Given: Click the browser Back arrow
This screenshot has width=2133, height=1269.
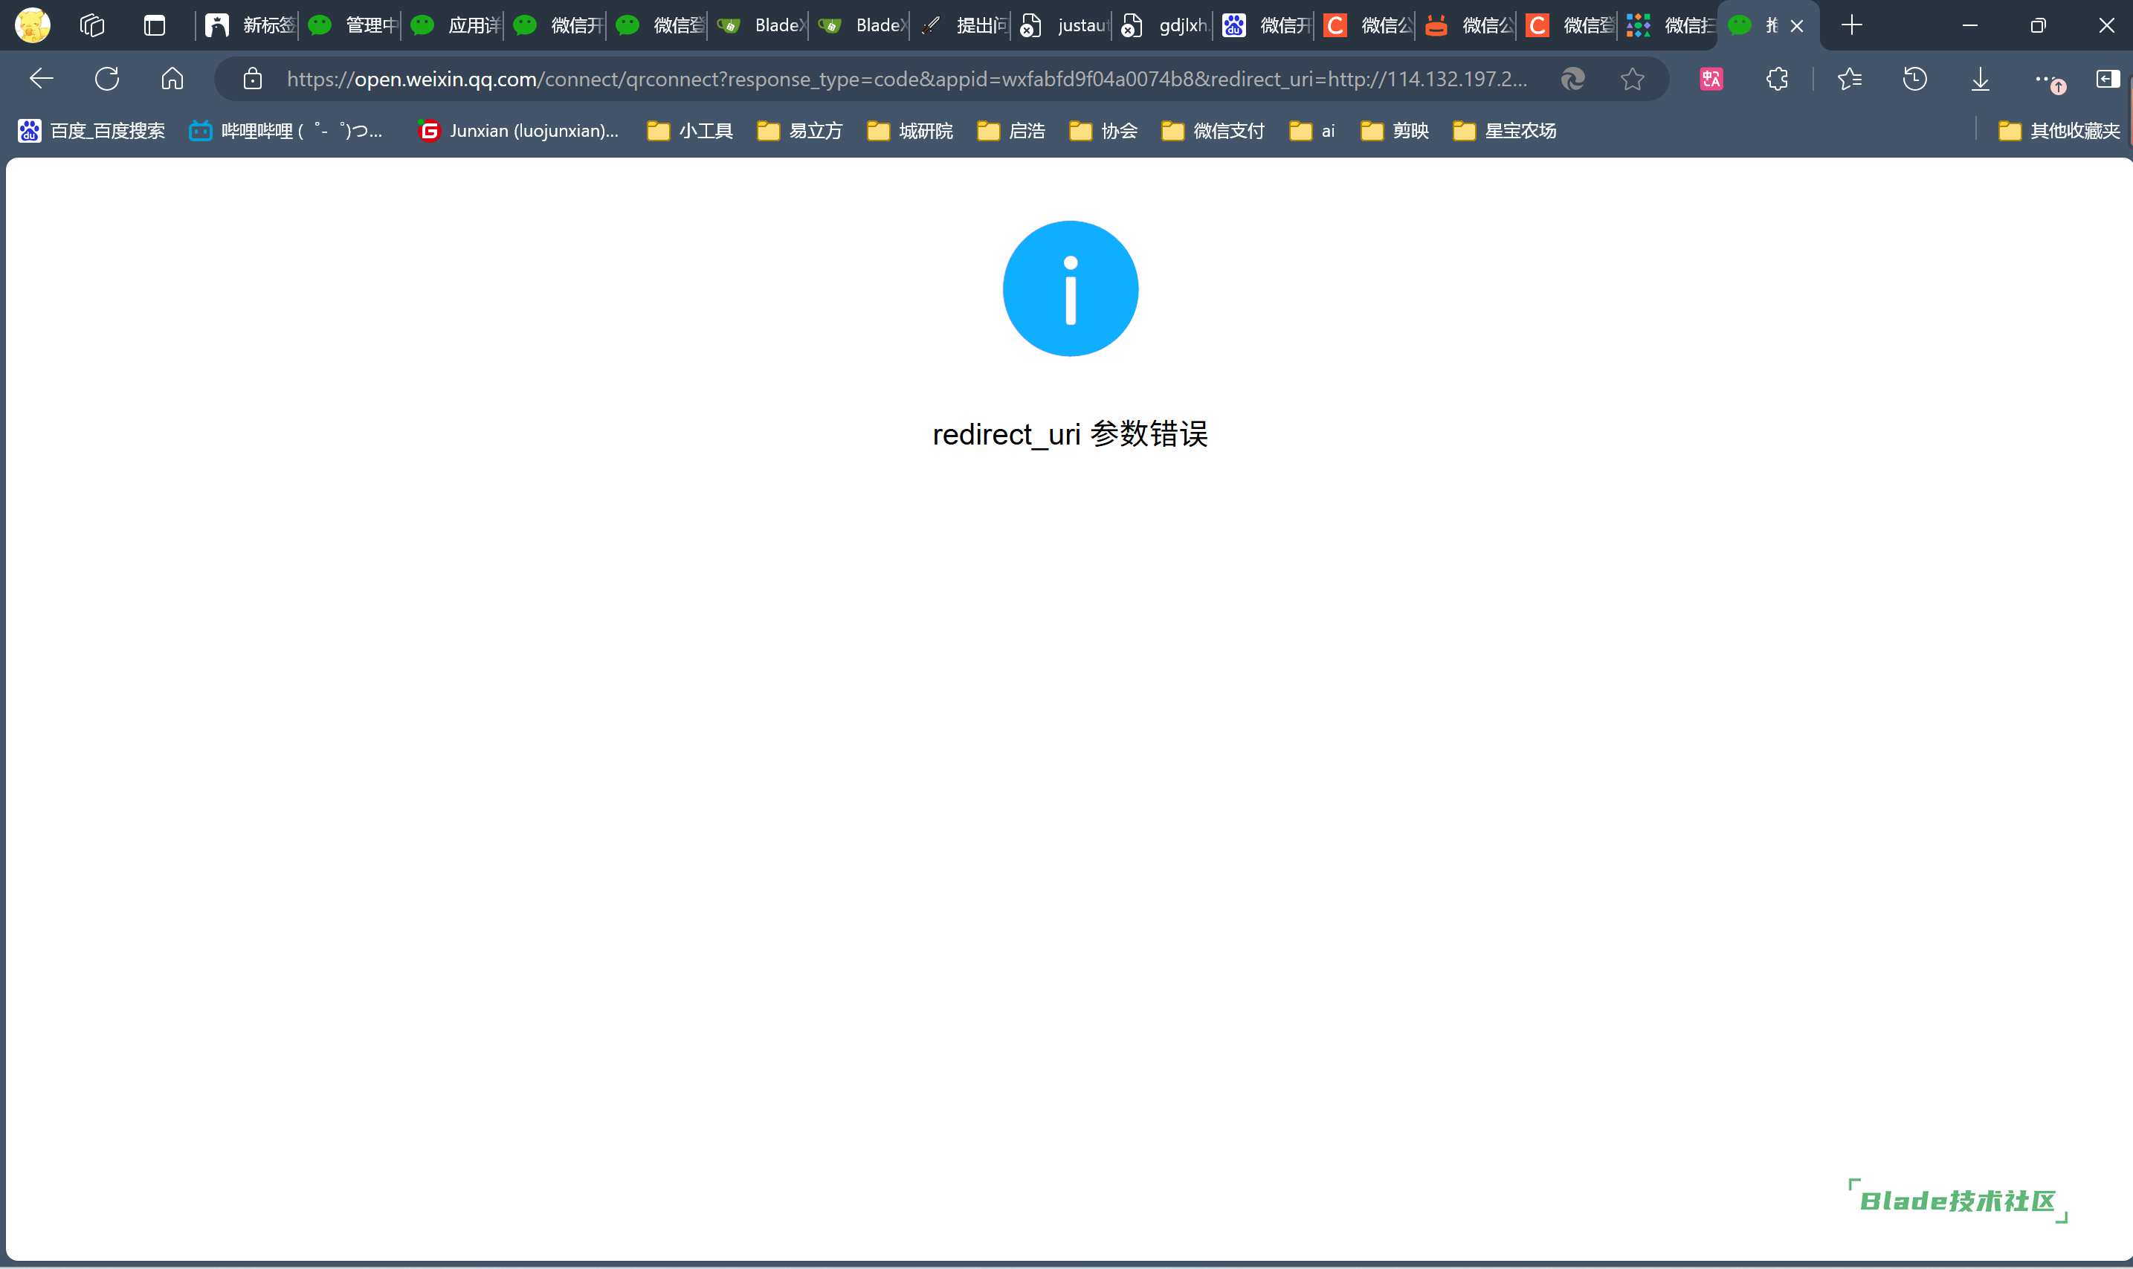Looking at the screenshot, I should pyautogui.click(x=41, y=79).
